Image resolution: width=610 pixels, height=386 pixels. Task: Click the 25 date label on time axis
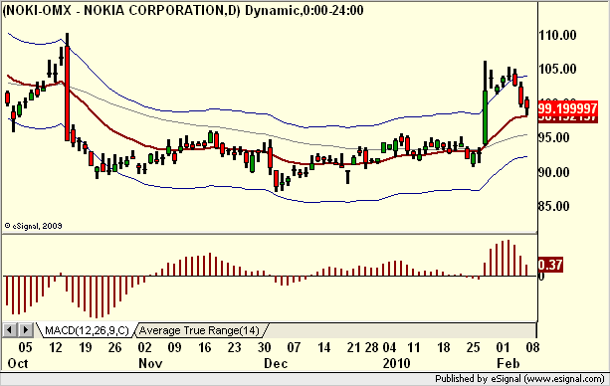[473, 347]
